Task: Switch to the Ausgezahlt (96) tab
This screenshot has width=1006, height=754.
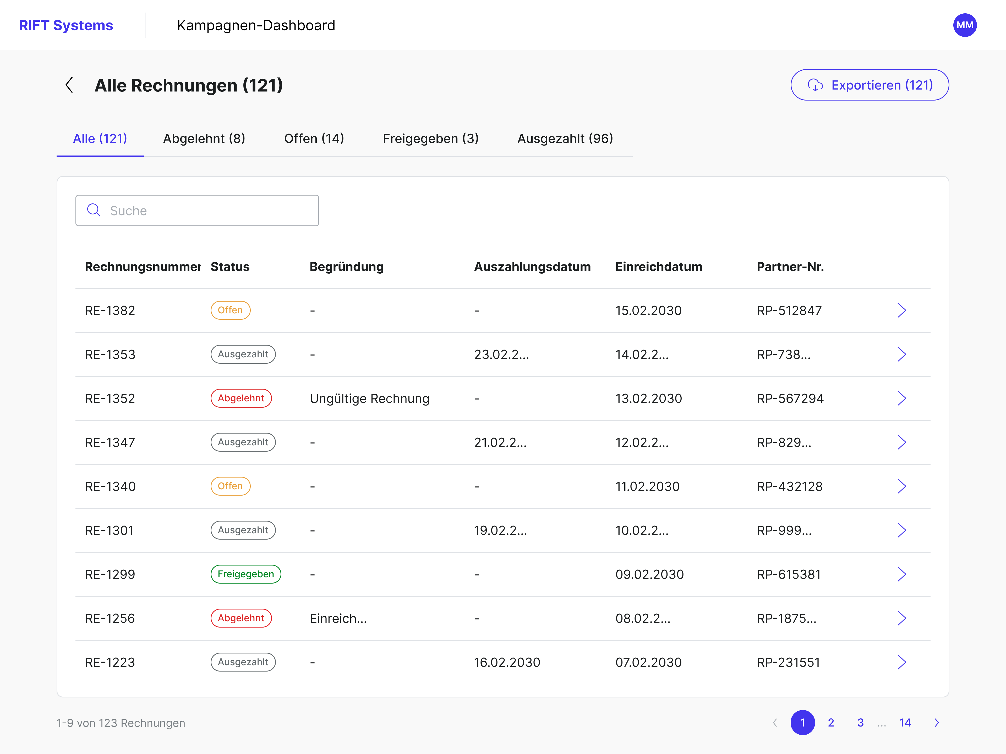Action: [565, 138]
